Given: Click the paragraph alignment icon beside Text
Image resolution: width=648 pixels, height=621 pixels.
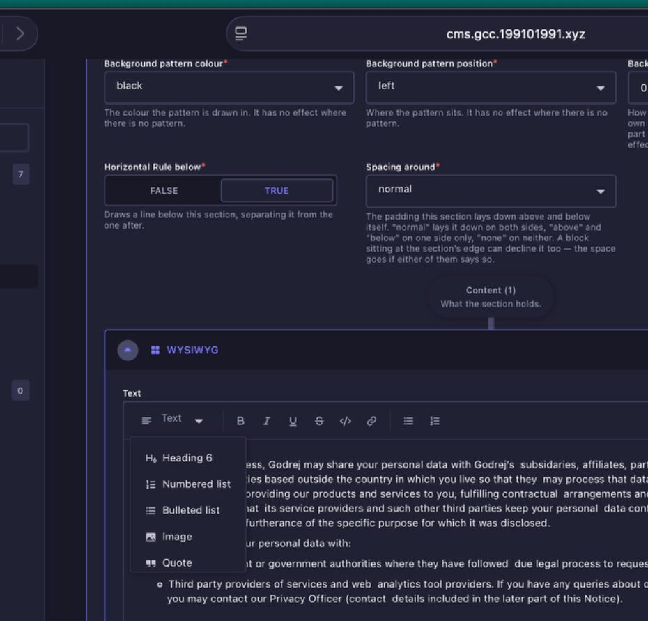Looking at the screenshot, I should tap(146, 421).
